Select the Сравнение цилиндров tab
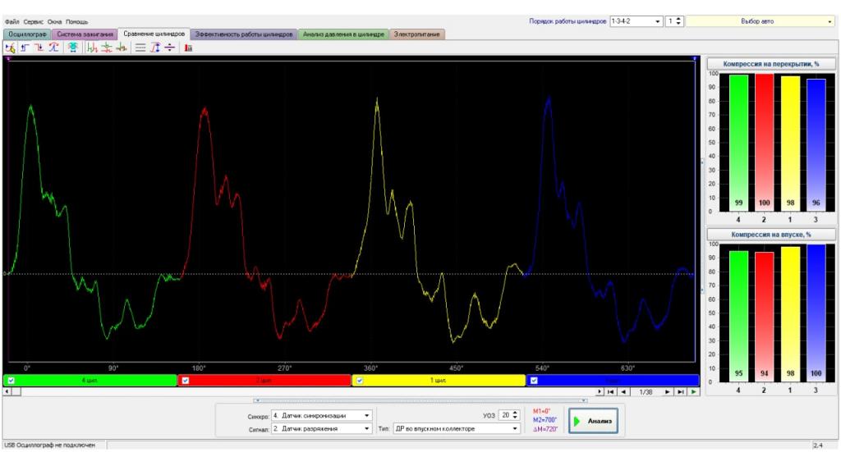This screenshot has height=452, width=841. click(x=154, y=34)
